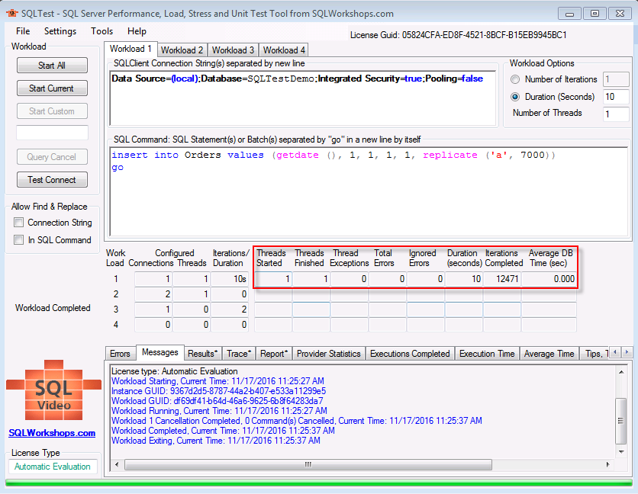Image resolution: width=638 pixels, height=494 pixels.
Task: Select the Number of Iterations option
Action: click(515, 79)
